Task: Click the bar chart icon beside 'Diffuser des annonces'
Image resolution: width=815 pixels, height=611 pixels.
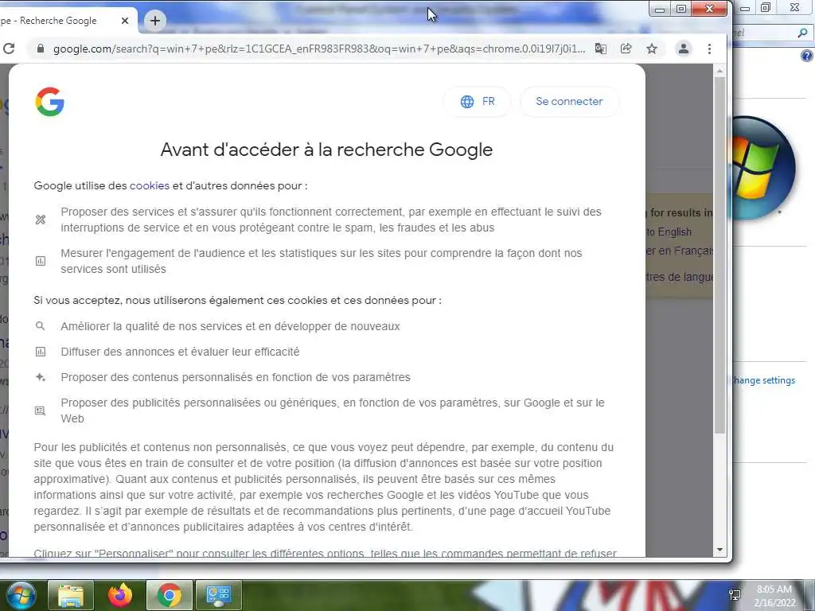Action: click(41, 352)
